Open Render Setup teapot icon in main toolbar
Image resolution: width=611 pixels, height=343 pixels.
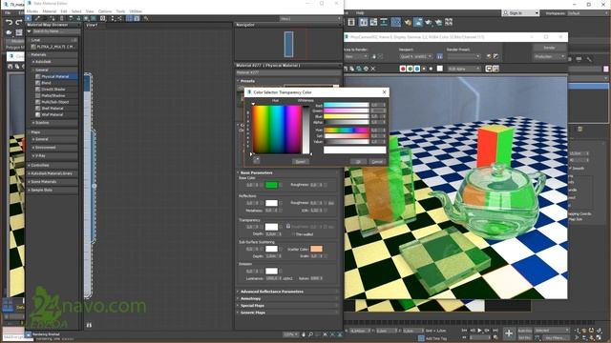408,23
